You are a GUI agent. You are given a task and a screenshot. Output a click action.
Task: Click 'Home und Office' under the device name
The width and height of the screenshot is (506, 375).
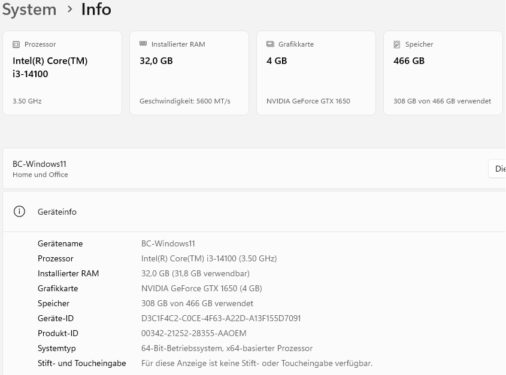tap(40, 175)
